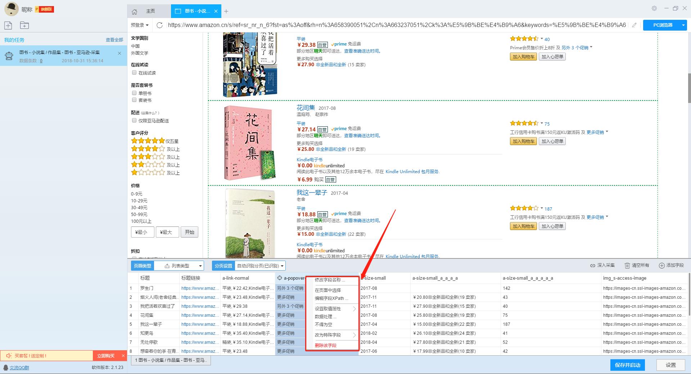691x374 pixels.
Task: Select the one star 及以上 rating filter
Action: [x=148, y=172]
